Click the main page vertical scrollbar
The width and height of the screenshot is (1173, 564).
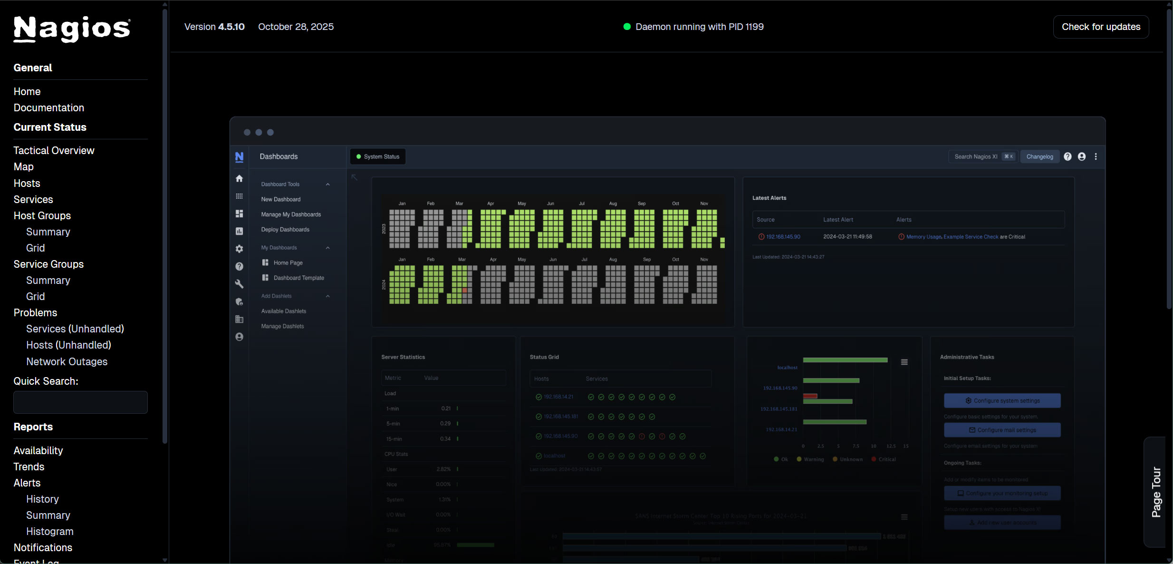pos(1169,157)
